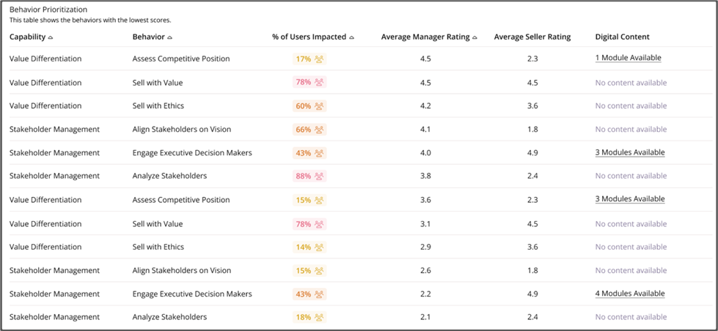The height and width of the screenshot is (331, 718).
Task: Sort by Average Manager Rating column
Action: pos(429,37)
